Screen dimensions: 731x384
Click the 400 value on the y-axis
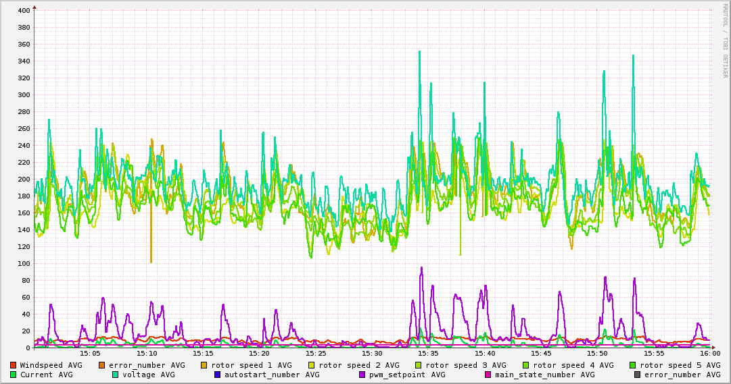coord(23,11)
